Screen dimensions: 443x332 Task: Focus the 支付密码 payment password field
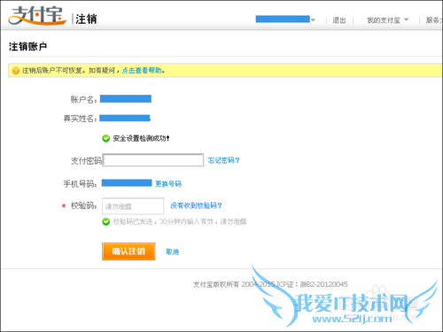point(153,160)
